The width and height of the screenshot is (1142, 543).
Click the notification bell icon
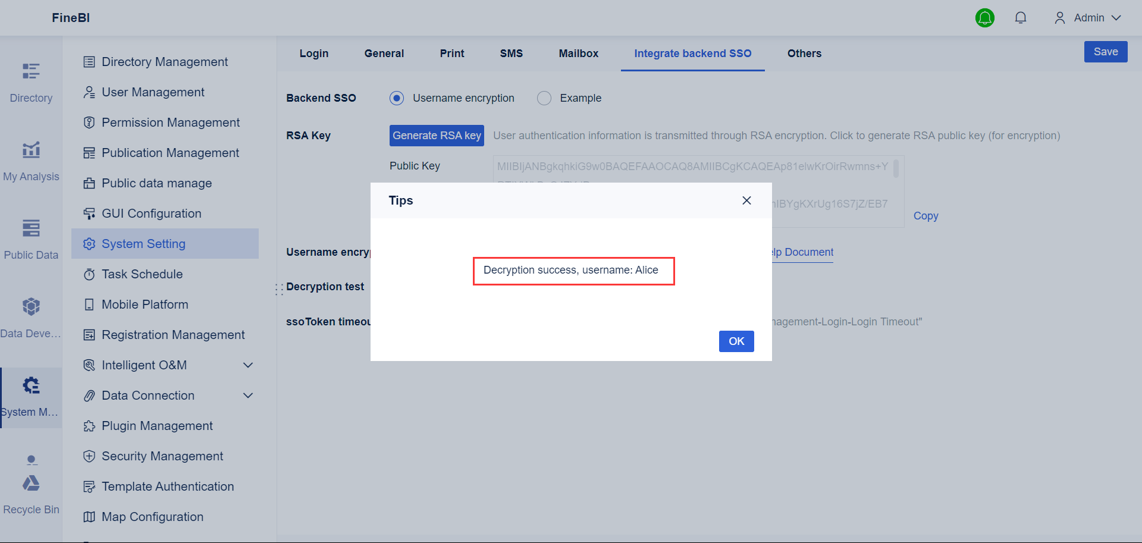tap(1021, 17)
